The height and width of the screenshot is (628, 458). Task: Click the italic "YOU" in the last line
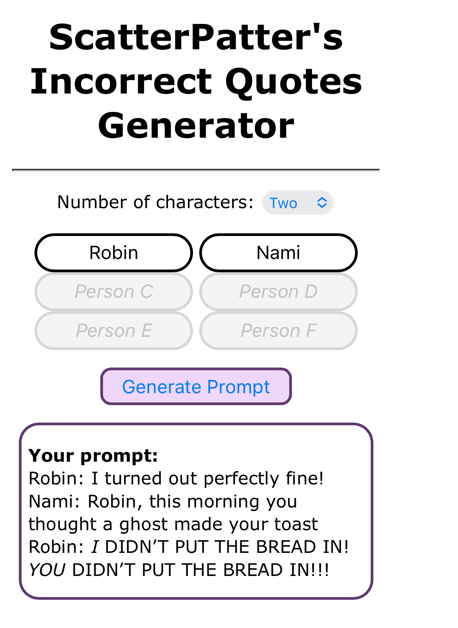click(x=47, y=570)
